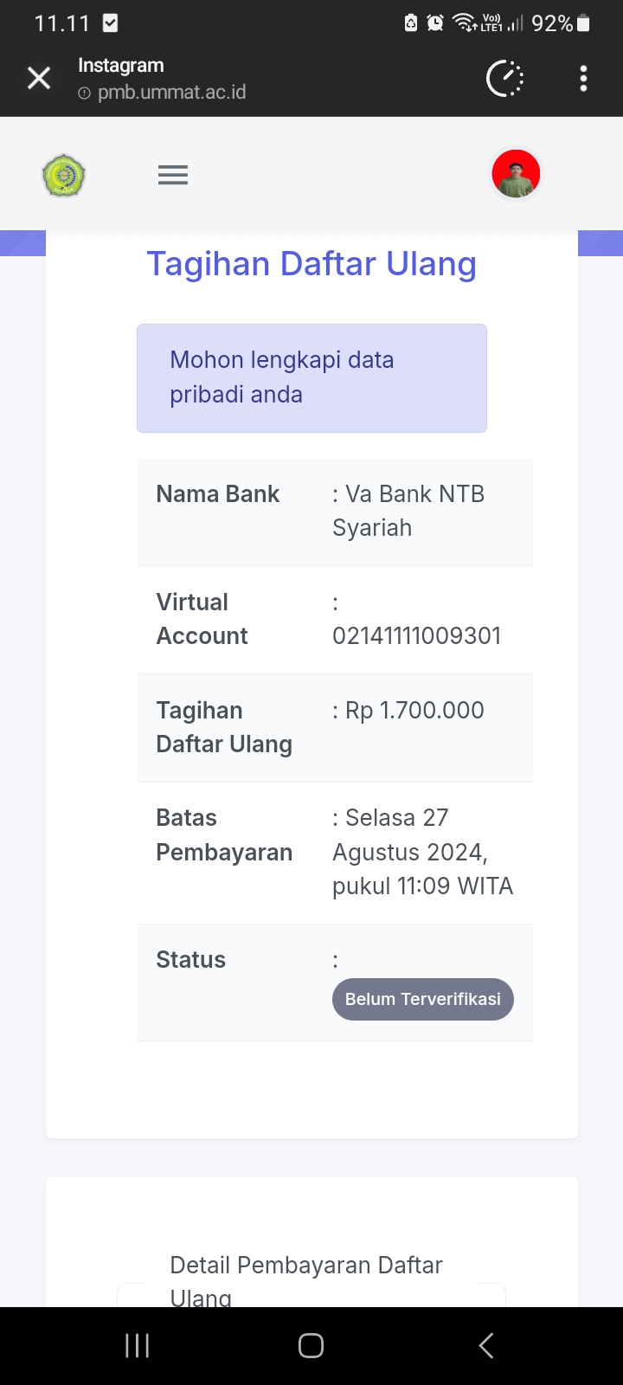Close the in-app browser with X

(x=39, y=79)
